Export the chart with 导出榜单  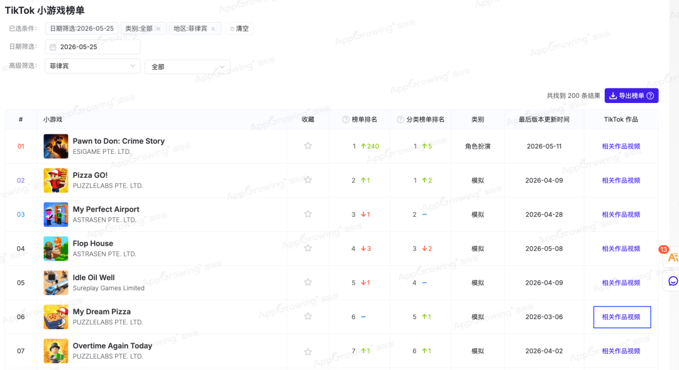point(631,95)
